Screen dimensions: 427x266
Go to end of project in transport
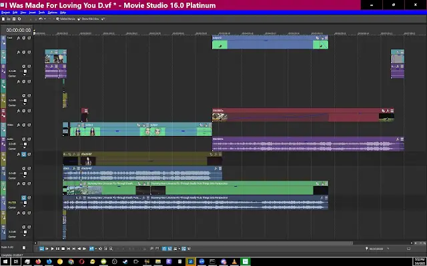[x=74, y=249]
